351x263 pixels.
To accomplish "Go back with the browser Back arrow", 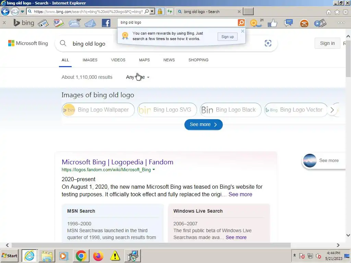I will click(x=5, y=11).
